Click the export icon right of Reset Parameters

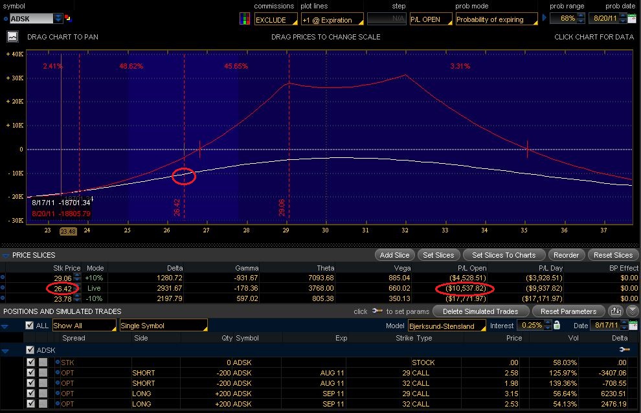pos(616,311)
